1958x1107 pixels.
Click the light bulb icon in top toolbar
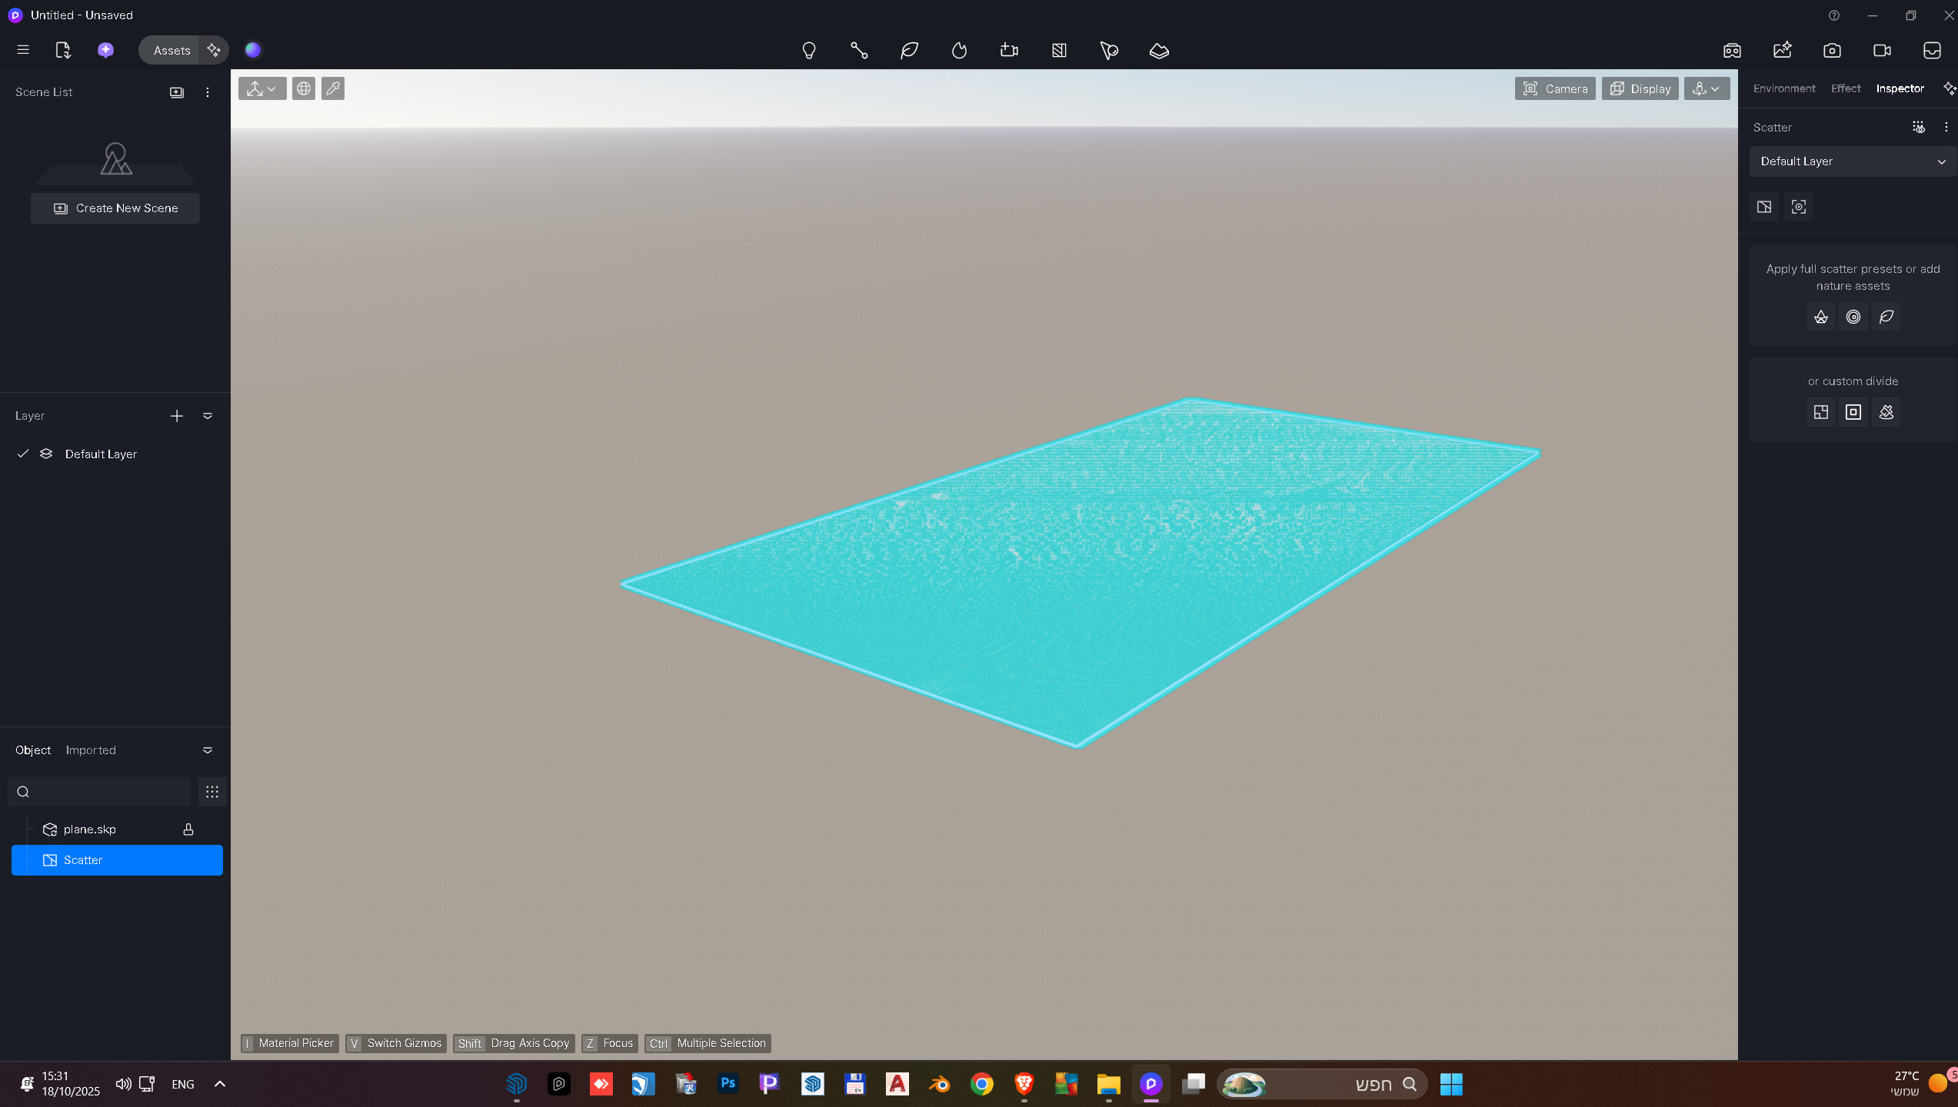808,51
